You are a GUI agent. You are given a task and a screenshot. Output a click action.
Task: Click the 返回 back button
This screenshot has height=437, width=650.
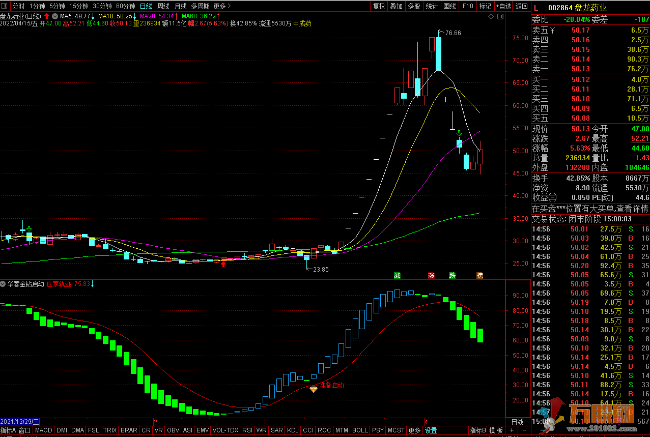pyautogui.click(x=521, y=6)
